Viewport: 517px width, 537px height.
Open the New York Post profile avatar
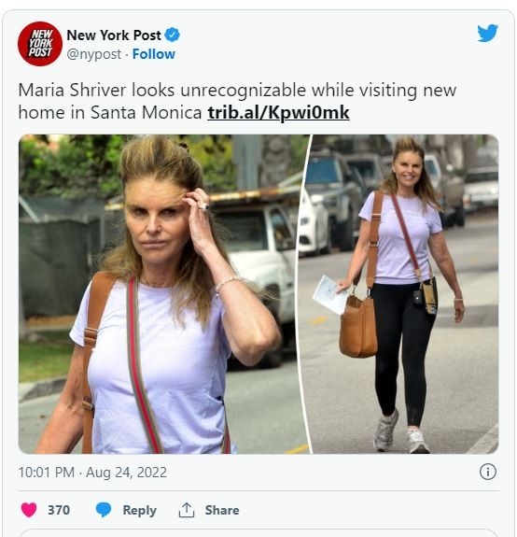pyautogui.click(x=40, y=44)
